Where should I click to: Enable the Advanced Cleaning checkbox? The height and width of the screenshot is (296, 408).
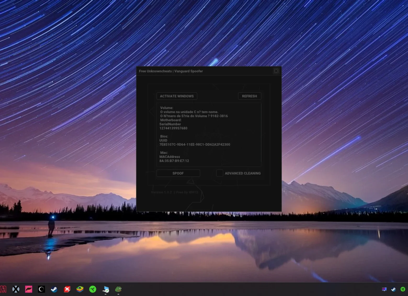point(220,173)
